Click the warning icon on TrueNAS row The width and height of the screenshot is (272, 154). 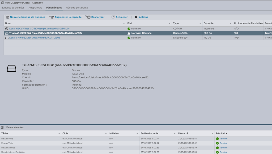pyautogui.click(x=129, y=33)
